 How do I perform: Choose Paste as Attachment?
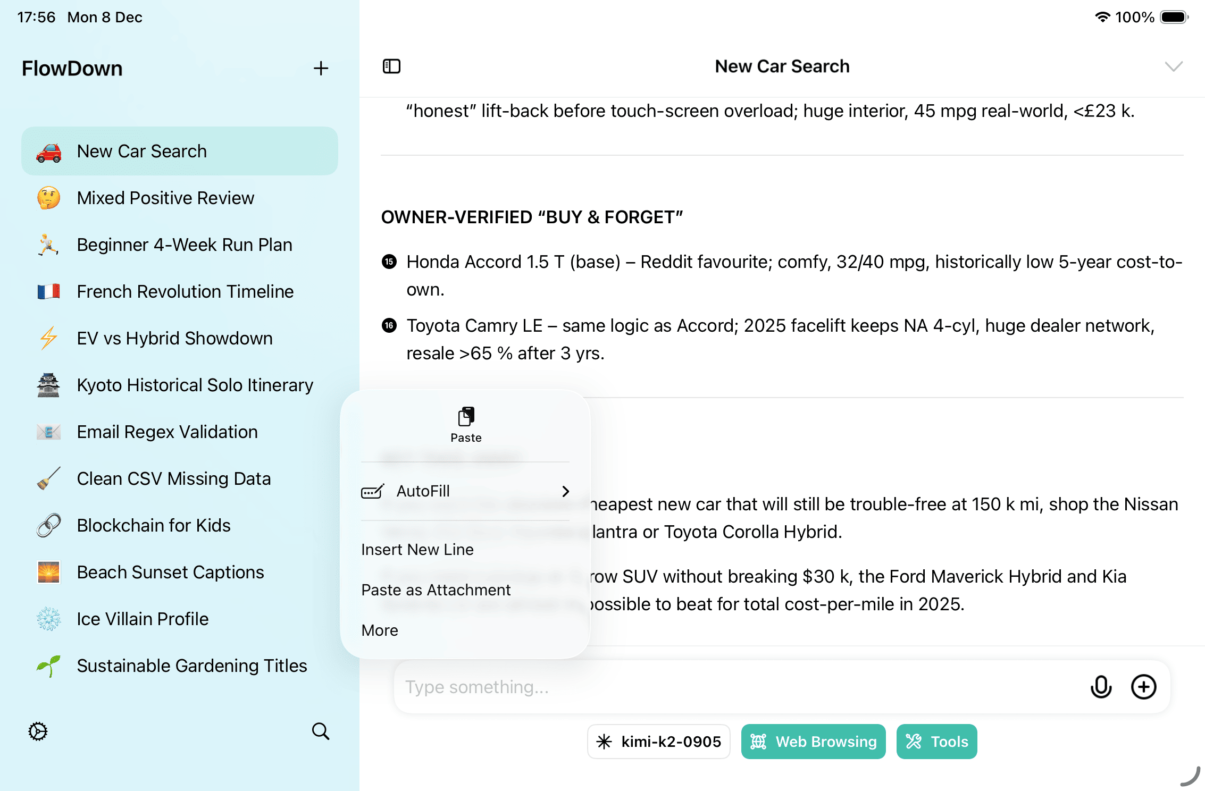[436, 590]
